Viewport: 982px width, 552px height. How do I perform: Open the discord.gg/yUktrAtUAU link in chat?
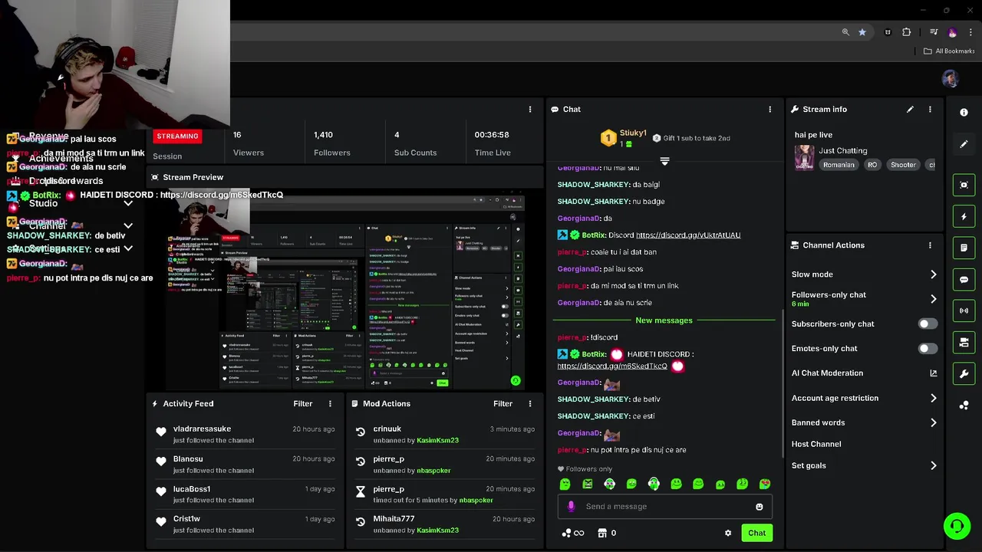(x=688, y=235)
